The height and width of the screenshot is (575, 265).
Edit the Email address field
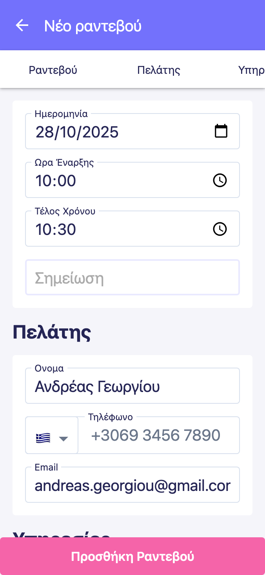click(132, 486)
